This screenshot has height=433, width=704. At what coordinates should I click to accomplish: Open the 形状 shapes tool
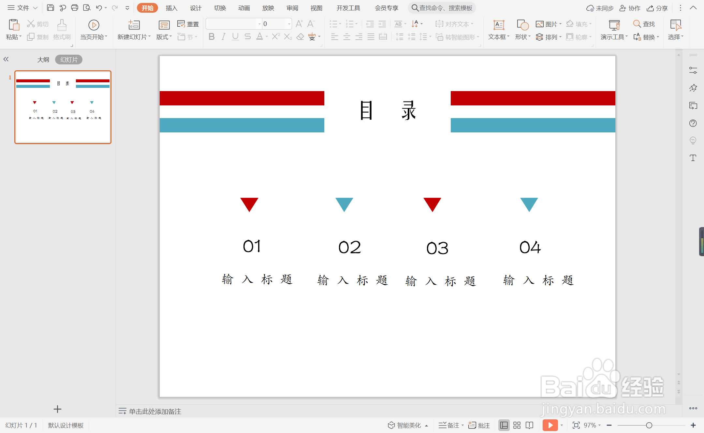(x=522, y=25)
